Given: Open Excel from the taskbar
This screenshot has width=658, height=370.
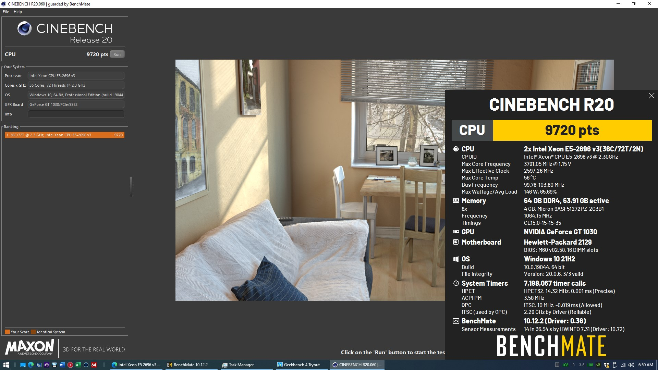Looking at the screenshot, I should tap(78, 365).
